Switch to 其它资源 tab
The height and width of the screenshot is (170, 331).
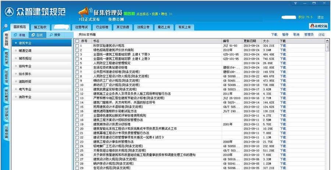(122, 28)
